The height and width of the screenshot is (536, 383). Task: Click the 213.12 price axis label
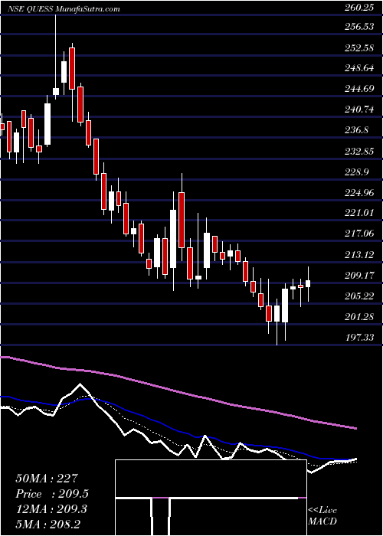[x=358, y=255]
